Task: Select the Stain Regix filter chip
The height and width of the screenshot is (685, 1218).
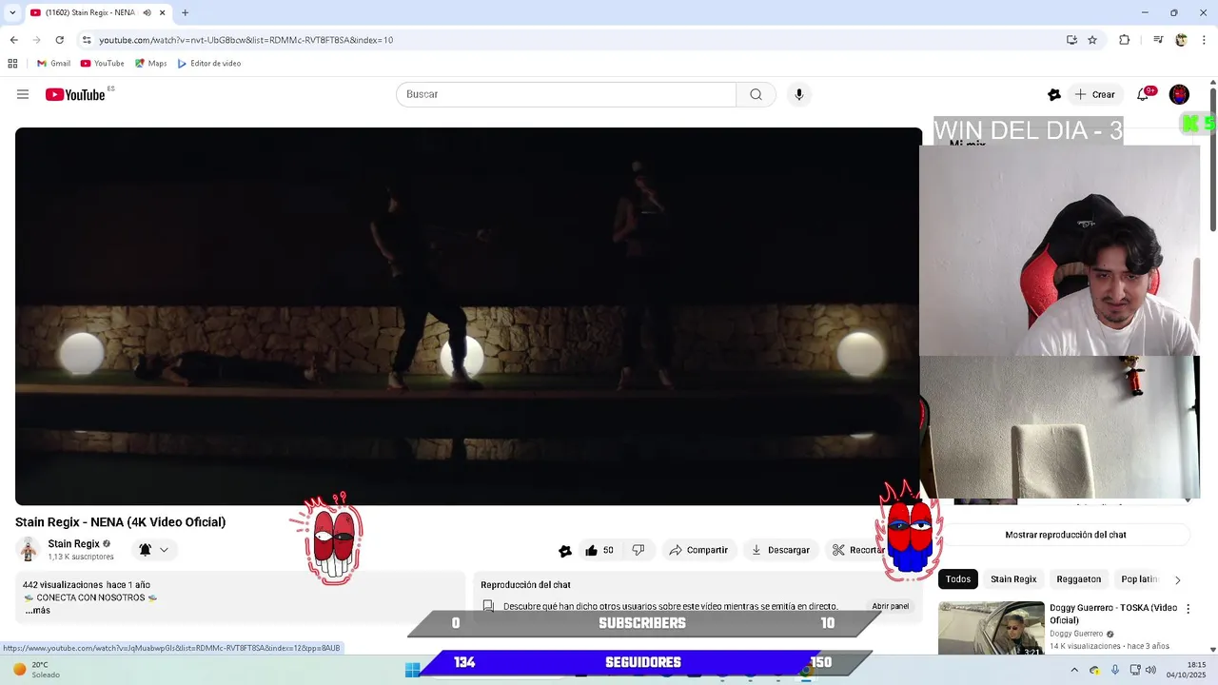Action: coord(1013,579)
